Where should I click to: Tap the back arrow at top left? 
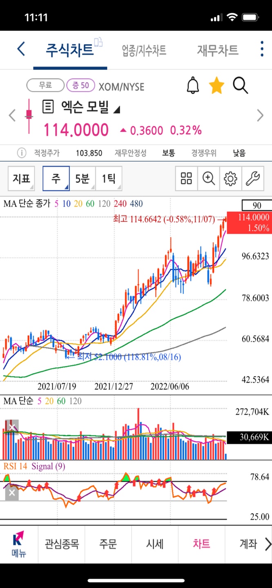(21, 49)
